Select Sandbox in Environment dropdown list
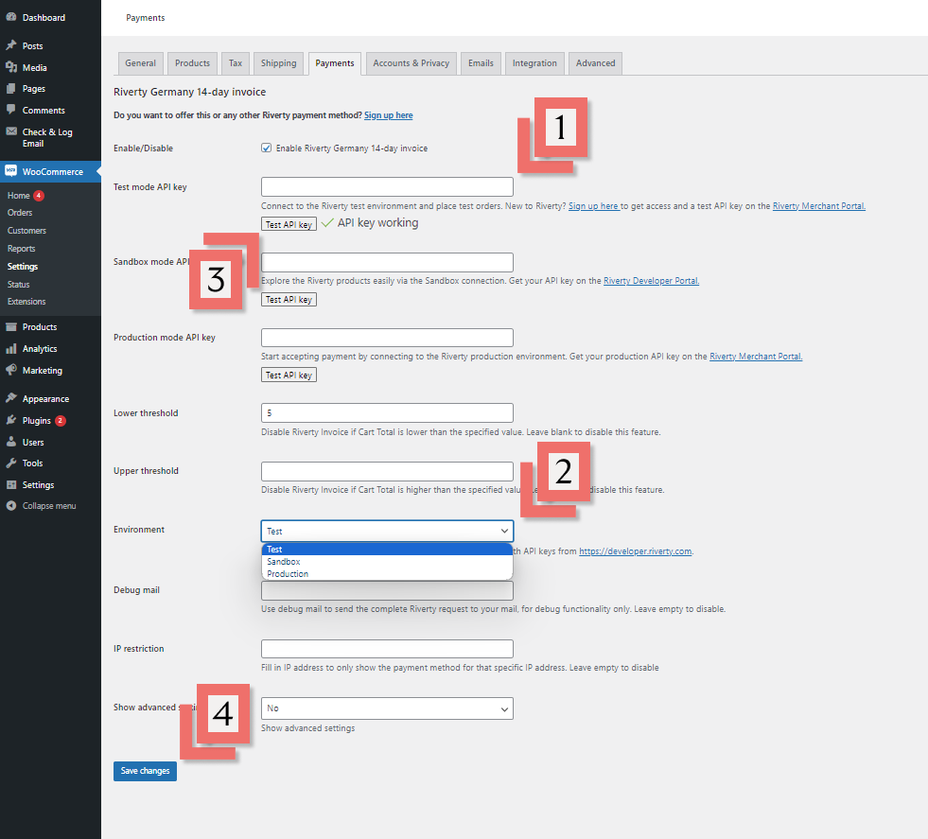This screenshot has height=839, width=928. point(284,562)
